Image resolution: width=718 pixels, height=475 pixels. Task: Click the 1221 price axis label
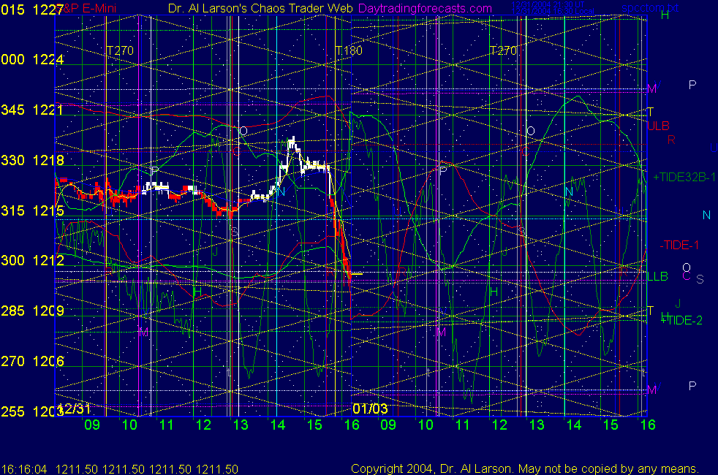tap(48, 110)
